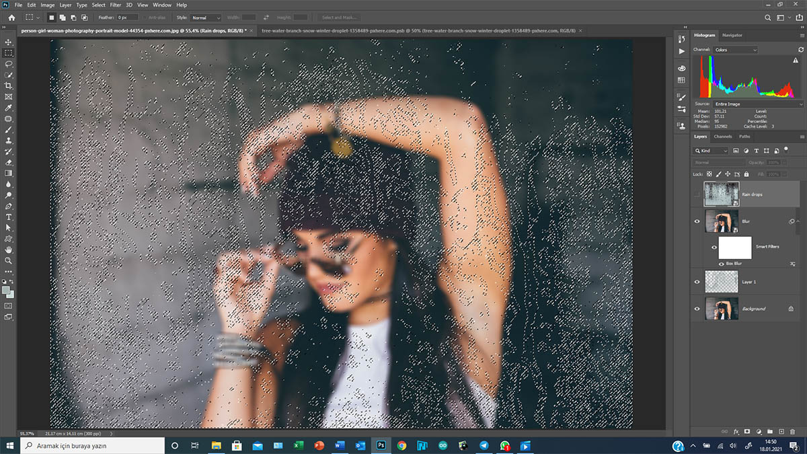Switch to the Channels tab
Screen dimensions: 807x454
pyautogui.click(x=723, y=137)
